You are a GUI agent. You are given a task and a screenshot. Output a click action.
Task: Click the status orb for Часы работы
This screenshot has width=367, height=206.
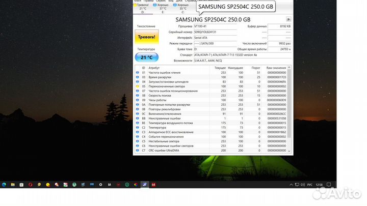[x=138, y=100]
